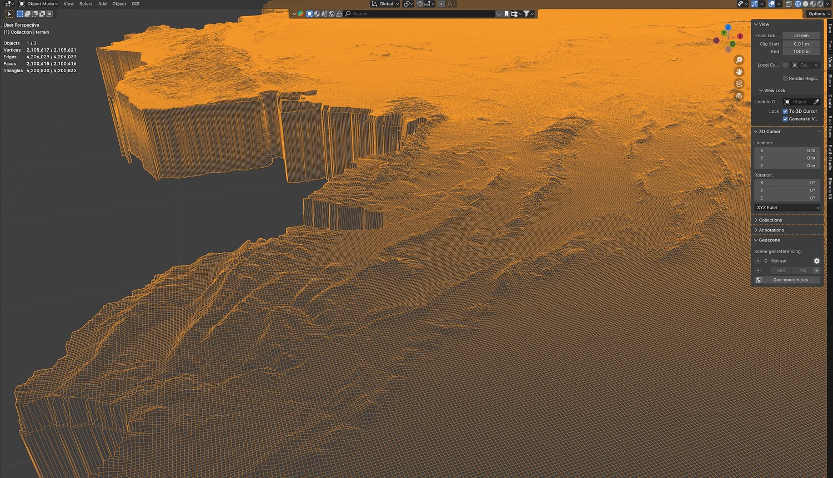Toggle X-Ray display button
833x478 pixels.
788,4
